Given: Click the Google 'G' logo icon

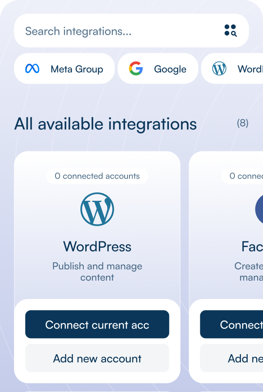Looking at the screenshot, I should (x=136, y=69).
